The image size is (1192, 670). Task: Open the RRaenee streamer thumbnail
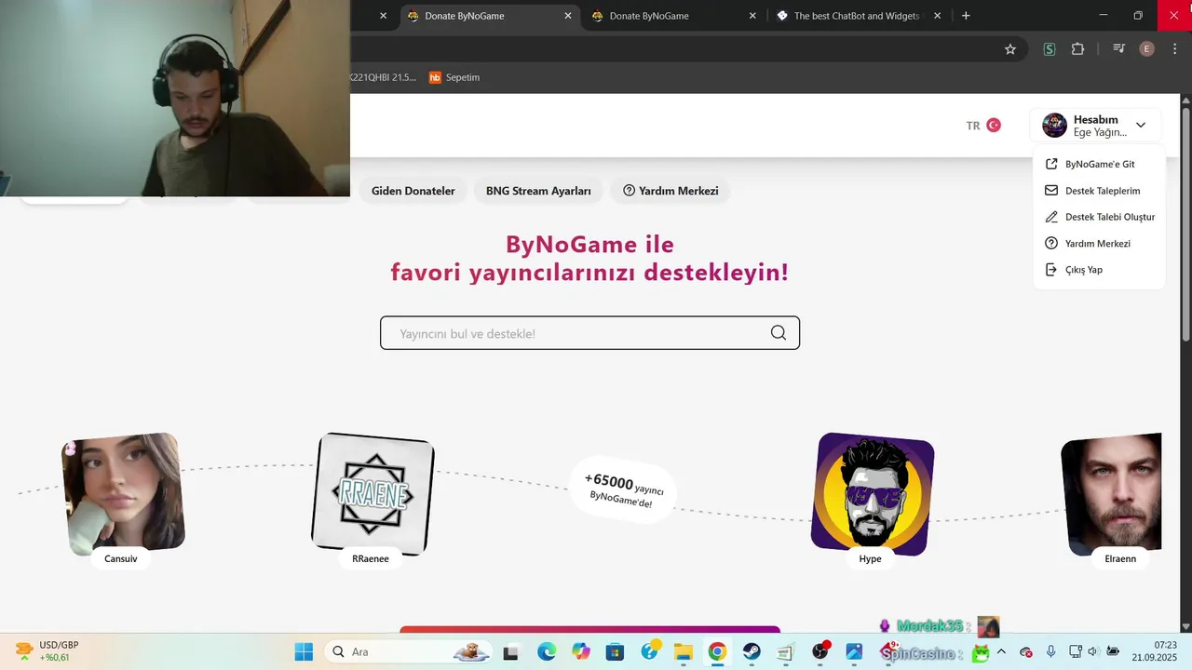coord(372,494)
